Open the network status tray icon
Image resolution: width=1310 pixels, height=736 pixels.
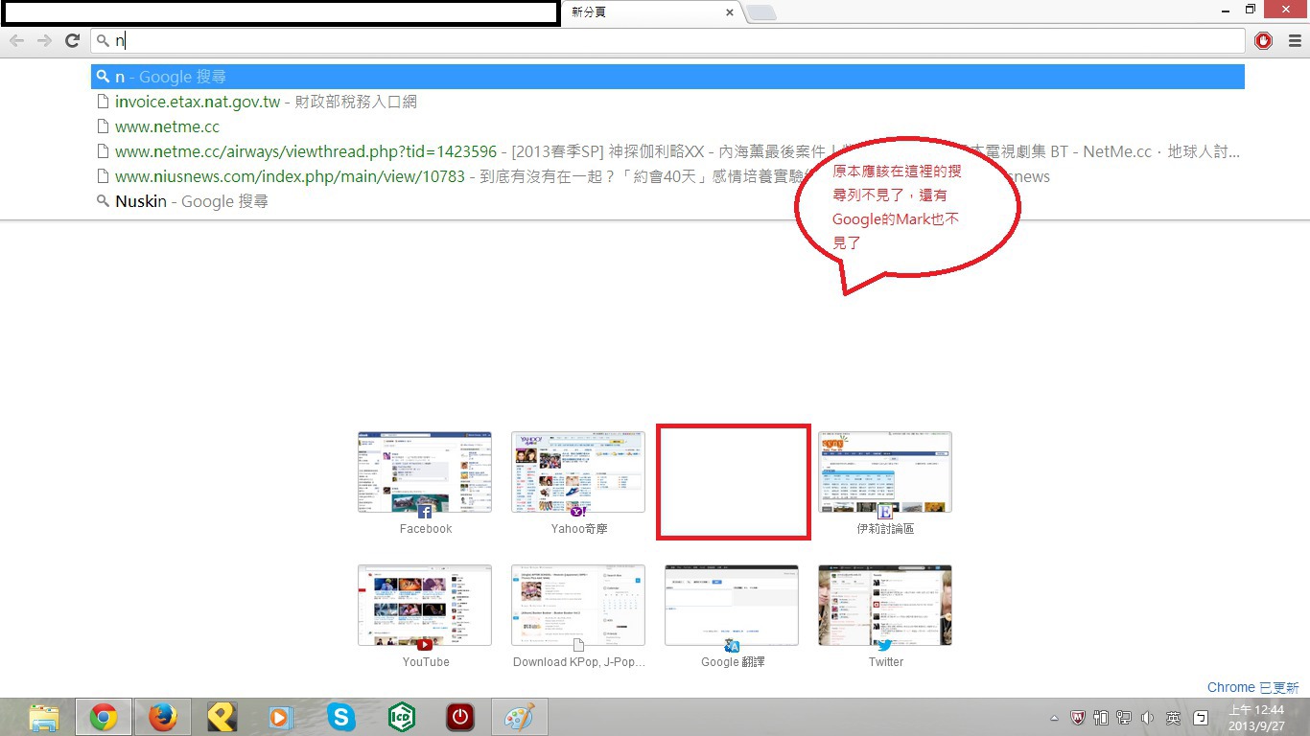click(x=1124, y=717)
